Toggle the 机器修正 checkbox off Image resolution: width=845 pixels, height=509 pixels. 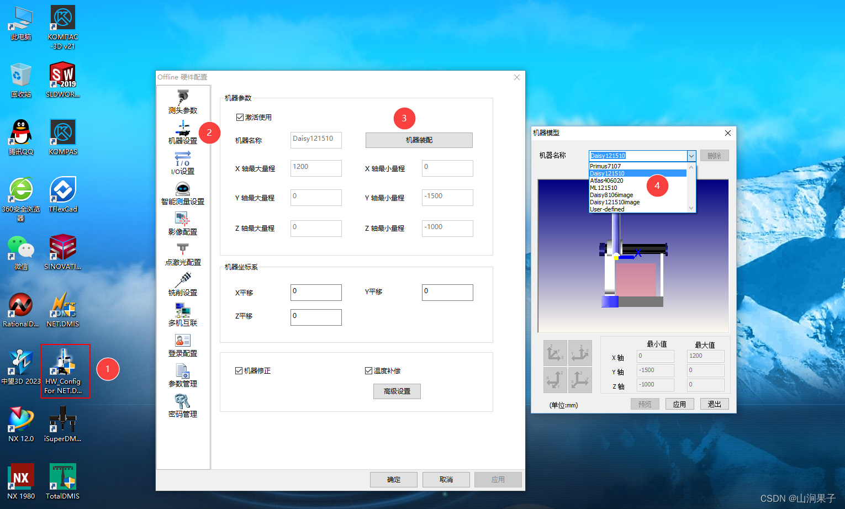(x=239, y=370)
